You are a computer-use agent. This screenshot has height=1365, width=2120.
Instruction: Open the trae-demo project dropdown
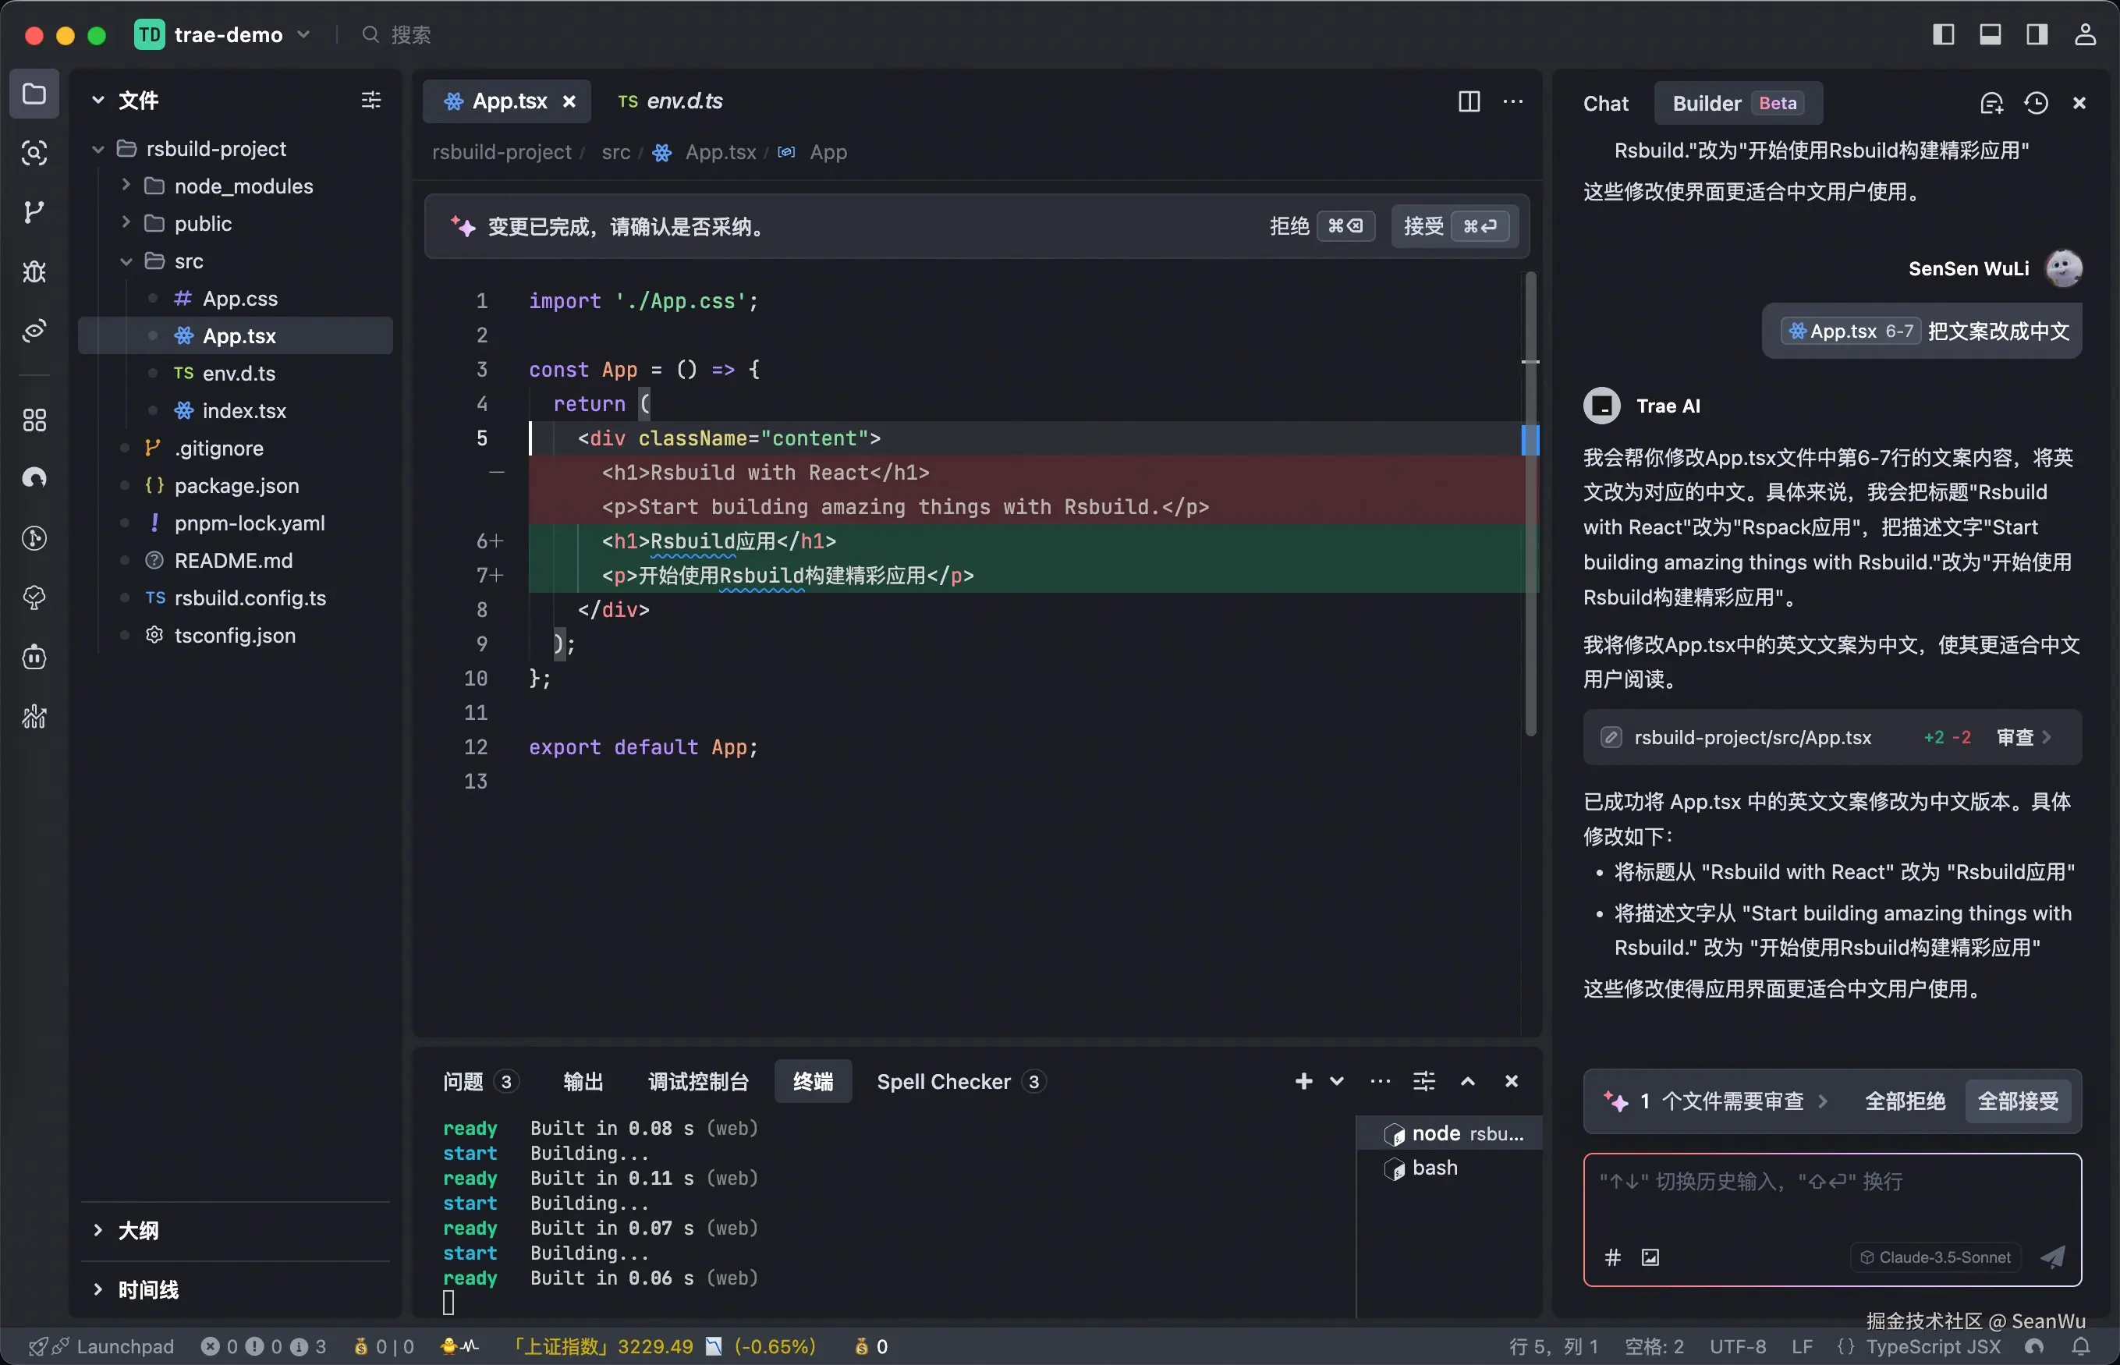click(x=227, y=34)
